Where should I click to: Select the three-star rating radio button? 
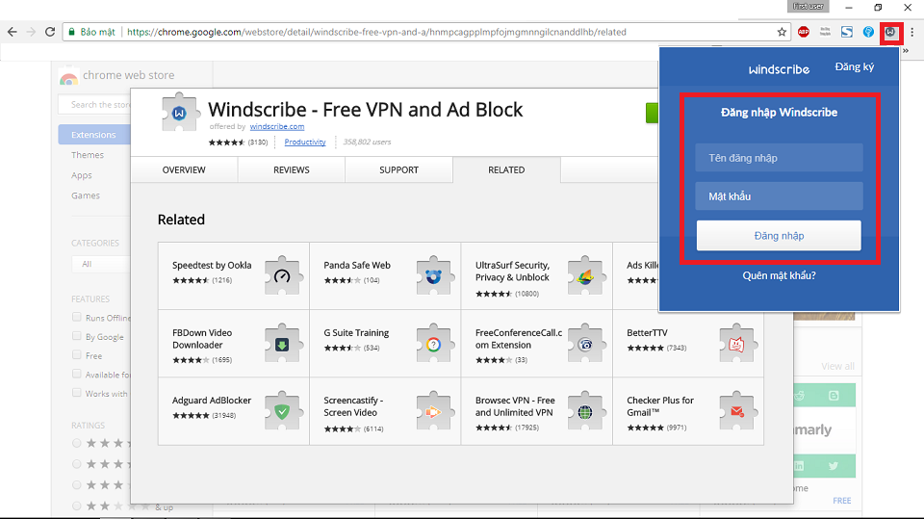pos(77,484)
